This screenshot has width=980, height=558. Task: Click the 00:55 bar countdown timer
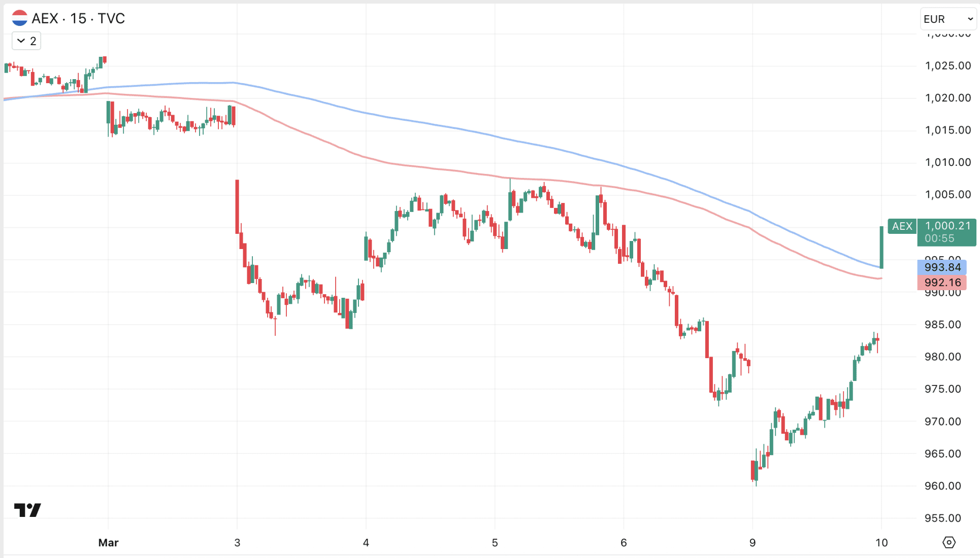tap(939, 238)
